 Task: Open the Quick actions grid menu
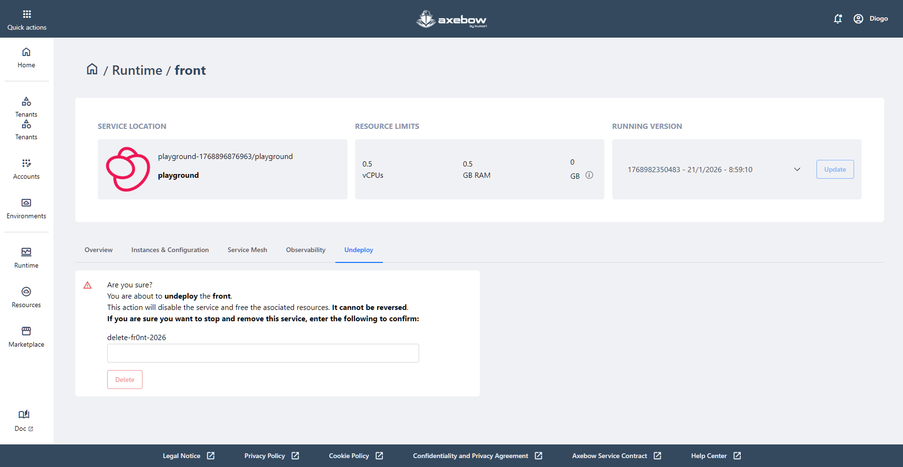pos(27,19)
